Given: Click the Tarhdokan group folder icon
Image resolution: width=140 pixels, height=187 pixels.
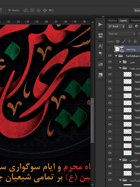Looking at the screenshot, I should click(x=120, y=56).
